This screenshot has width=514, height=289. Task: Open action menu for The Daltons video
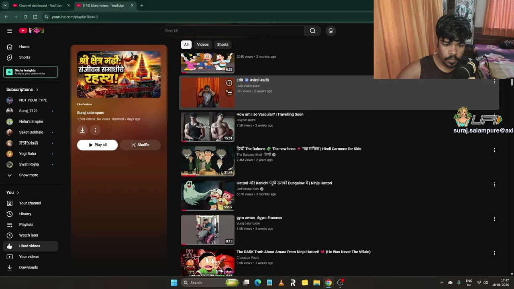[x=494, y=150]
